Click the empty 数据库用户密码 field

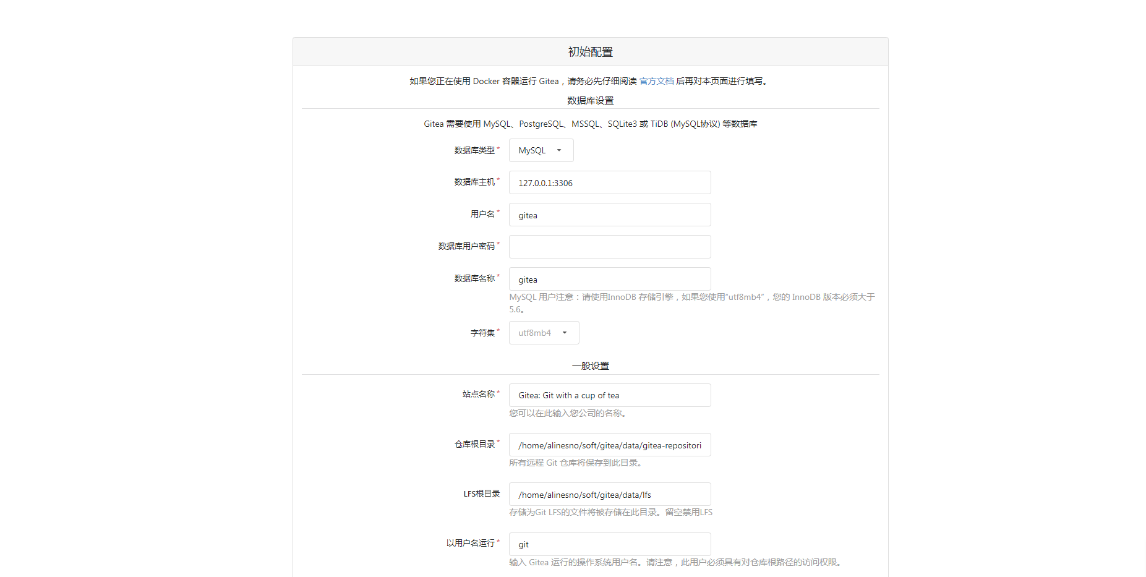[609, 247]
